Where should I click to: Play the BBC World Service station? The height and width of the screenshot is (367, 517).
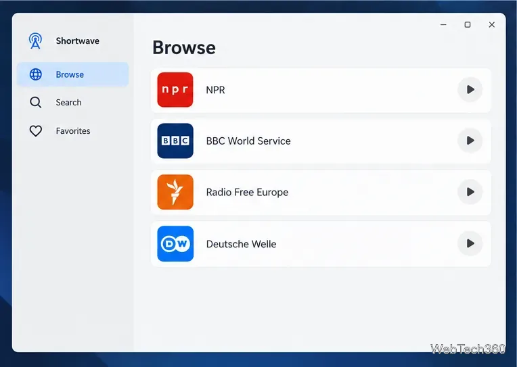470,141
